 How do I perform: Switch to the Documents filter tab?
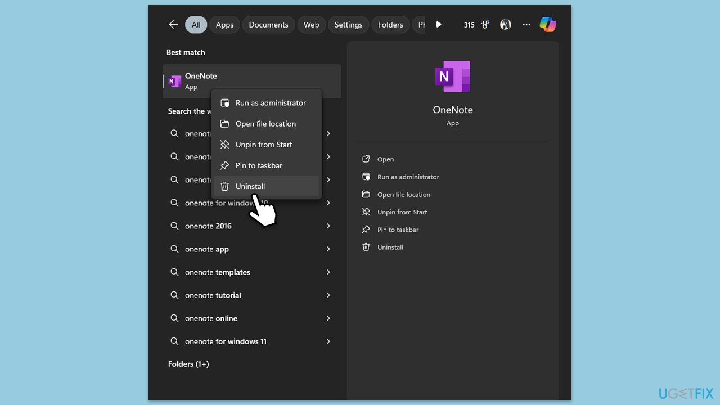(x=268, y=25)
